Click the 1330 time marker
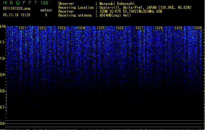205x130 pixels. [198, 28]
